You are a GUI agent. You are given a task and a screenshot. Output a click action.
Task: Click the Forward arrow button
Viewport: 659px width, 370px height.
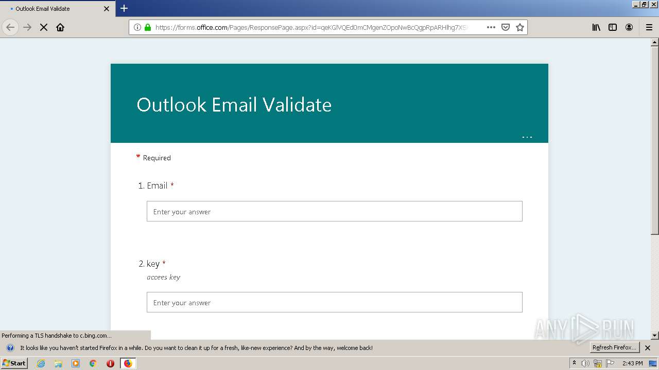click(27, 27)
